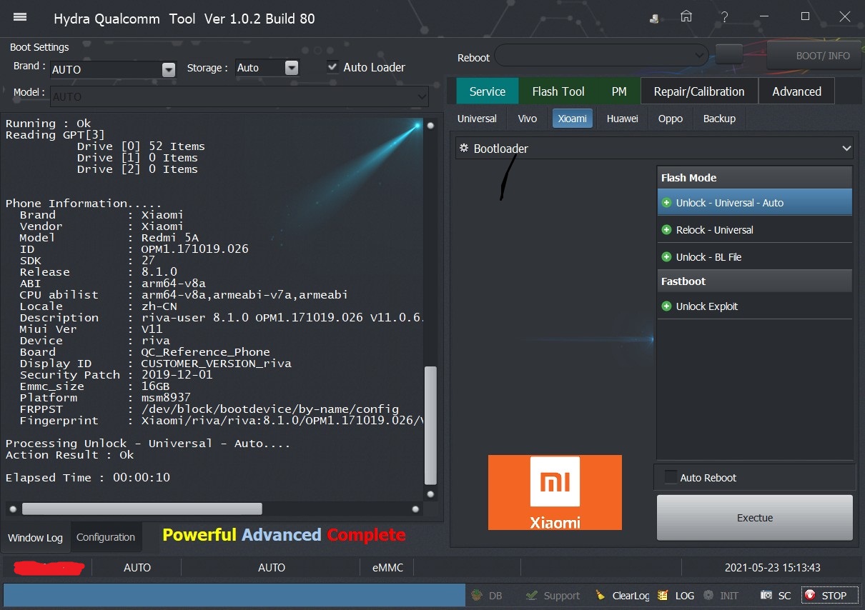Select the Huawei sub-tab
Viewport: 865px width, 610px height.
tap(623, 119)
